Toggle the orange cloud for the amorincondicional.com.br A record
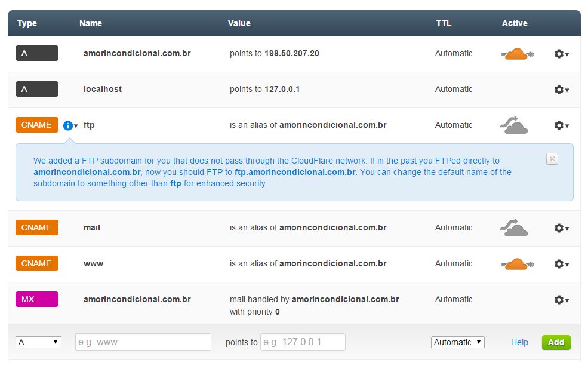585x369 pixels. [x=518, y=54]
